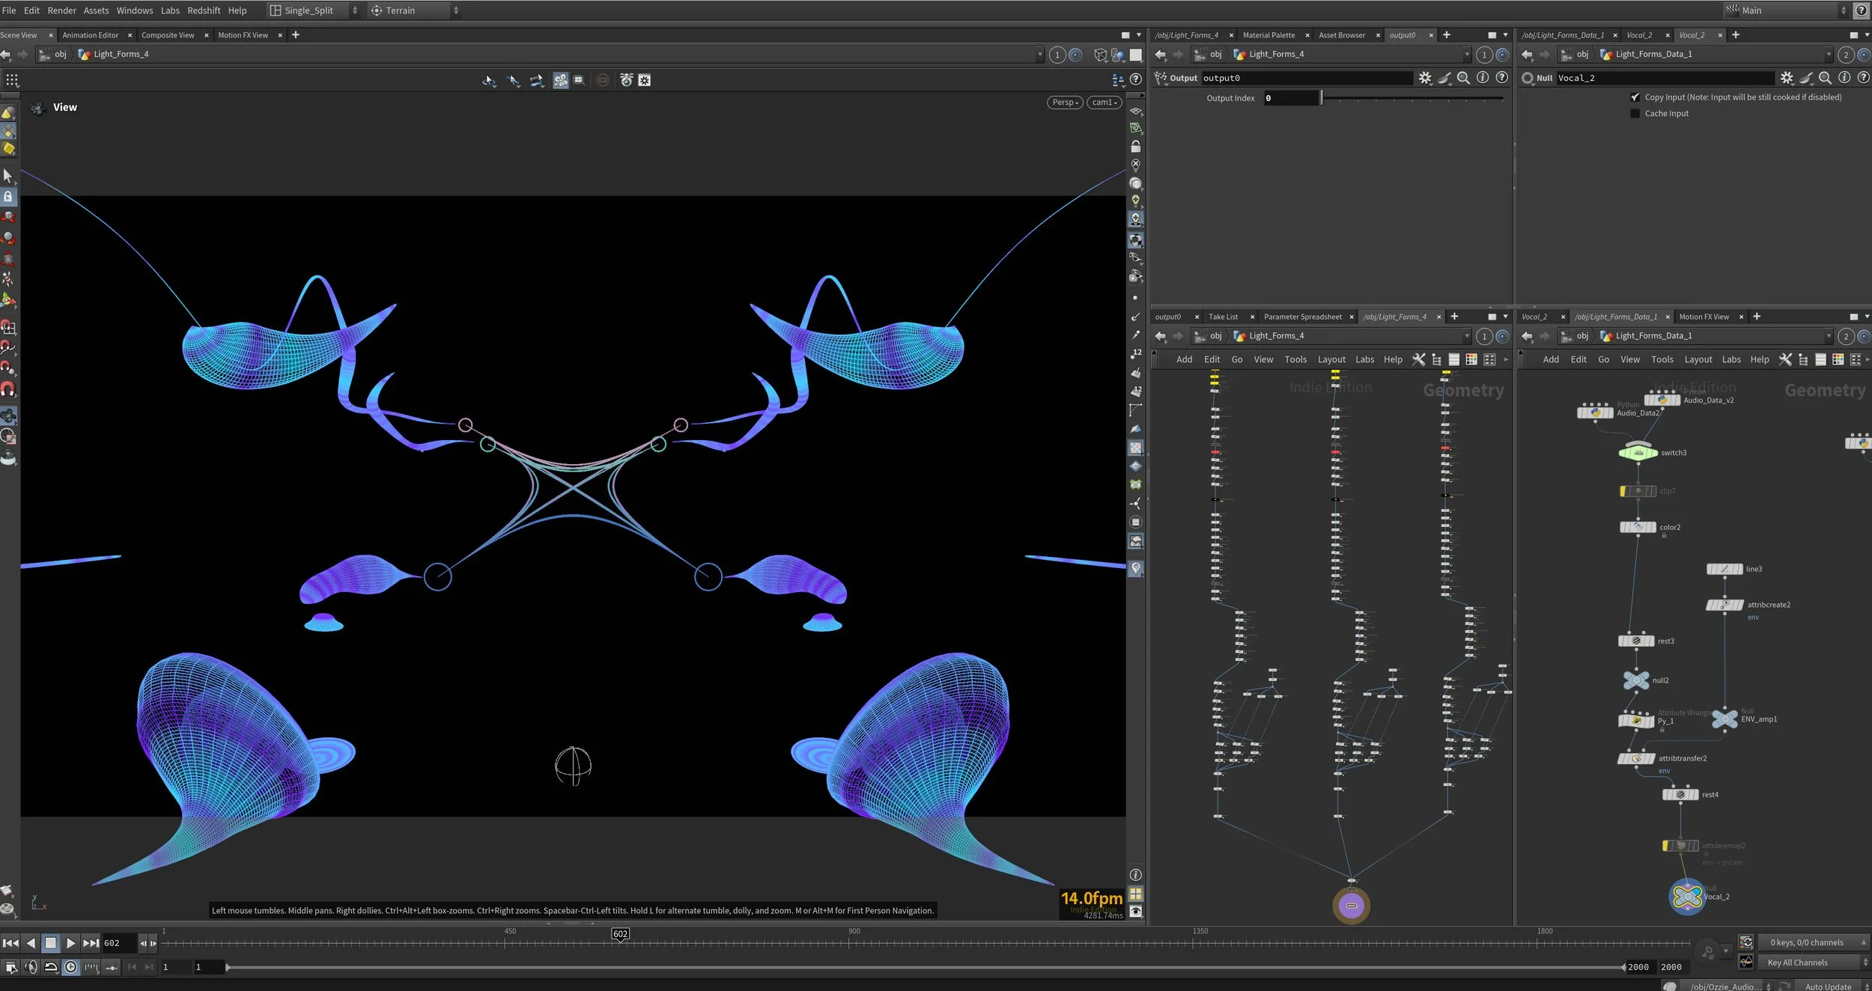Open the cam1 camera dropdown
This screenshot has height=991, width=1872.
pyautogui.click(x=1104, y=103)
